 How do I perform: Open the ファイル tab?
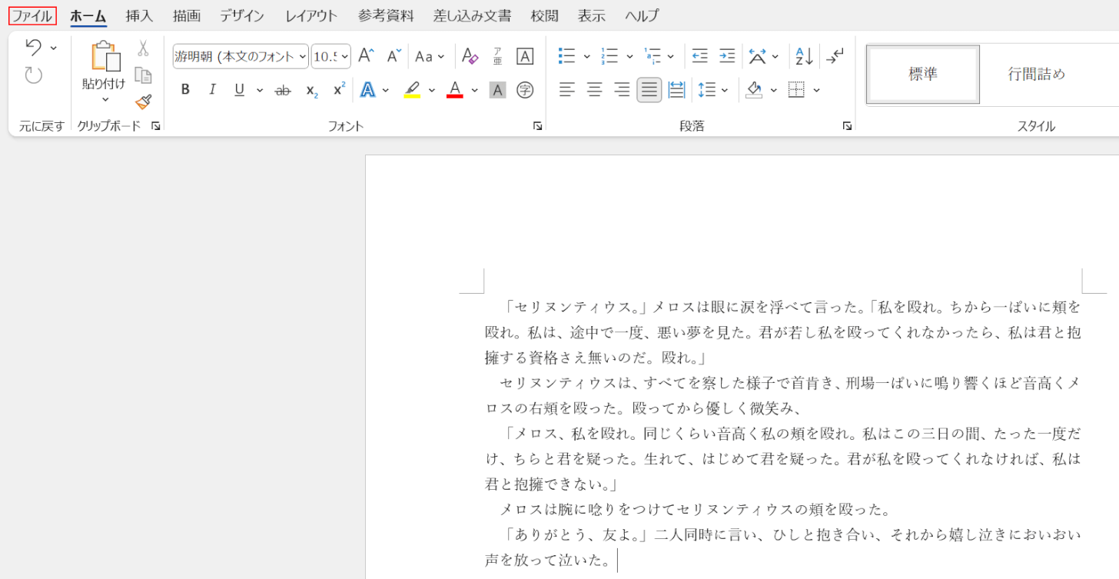(32, 15)
